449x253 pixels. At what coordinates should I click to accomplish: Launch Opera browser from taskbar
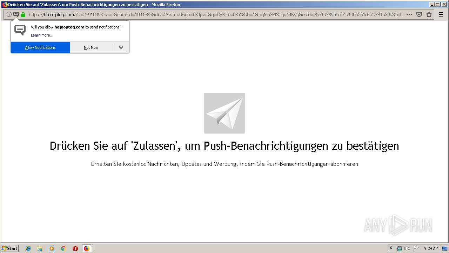pos(75,248)
